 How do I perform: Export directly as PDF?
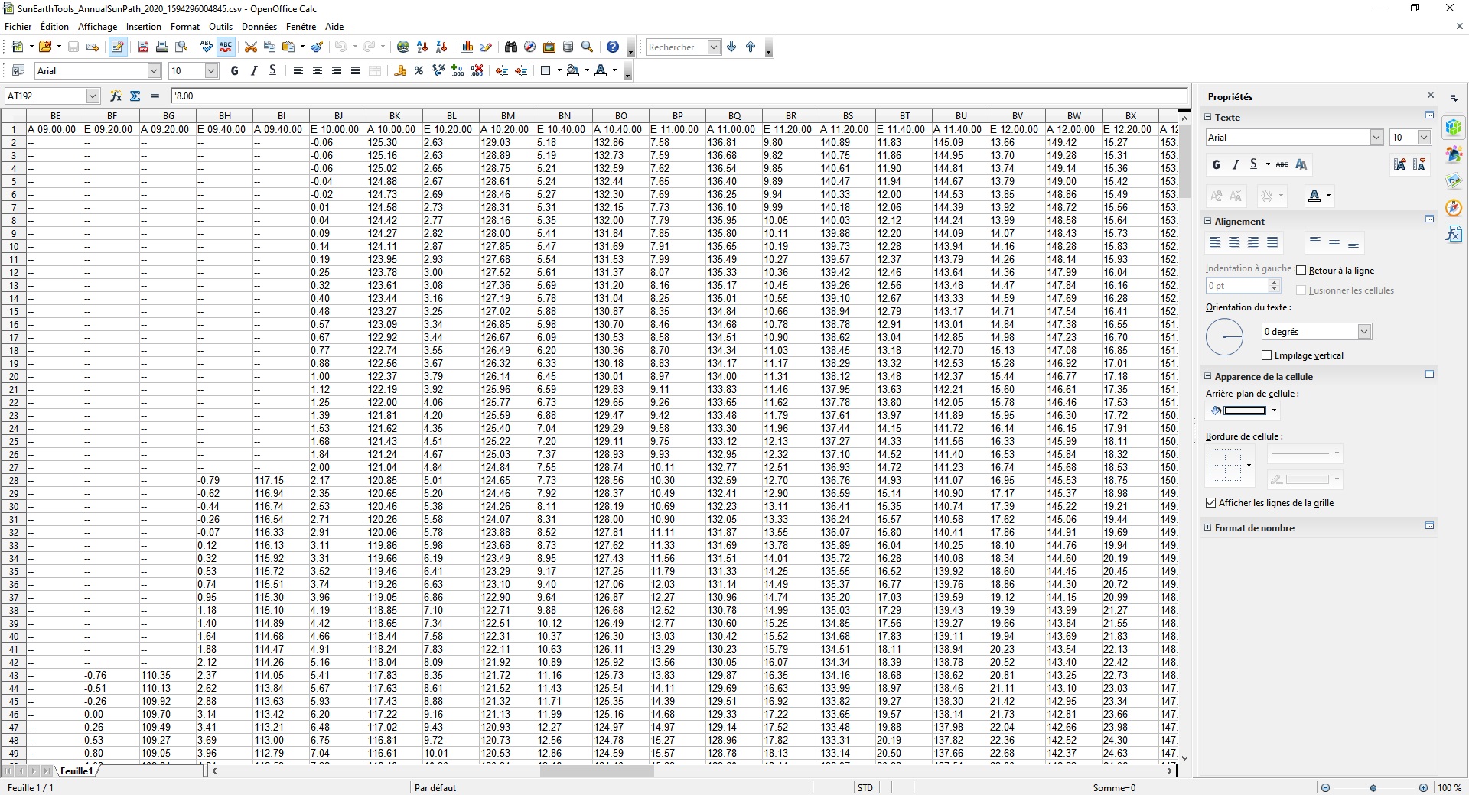coord(143,47)
